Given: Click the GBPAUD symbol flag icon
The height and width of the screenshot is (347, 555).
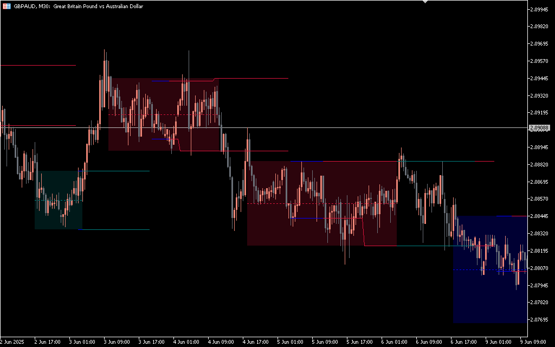Looking at the screenshot, I should coord(7,5).
